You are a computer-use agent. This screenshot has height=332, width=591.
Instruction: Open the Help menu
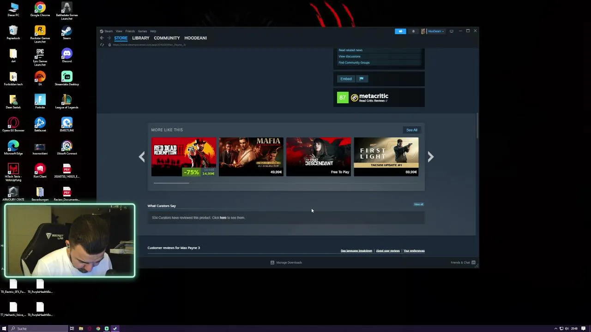tap(153, 31)
